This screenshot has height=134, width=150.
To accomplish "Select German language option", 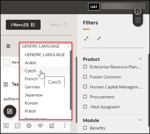I will (x=32, y=87).
